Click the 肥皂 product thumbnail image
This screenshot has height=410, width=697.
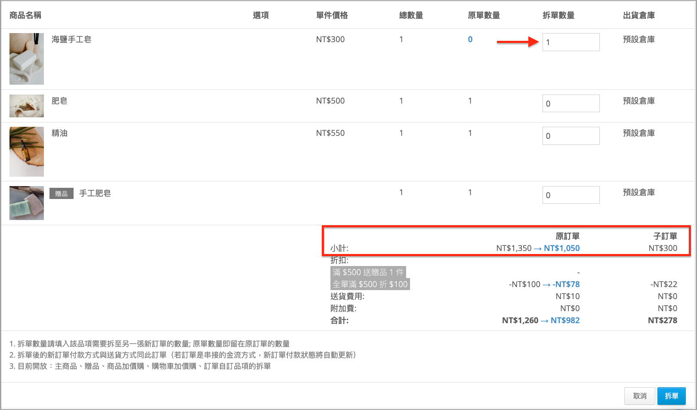27,106
